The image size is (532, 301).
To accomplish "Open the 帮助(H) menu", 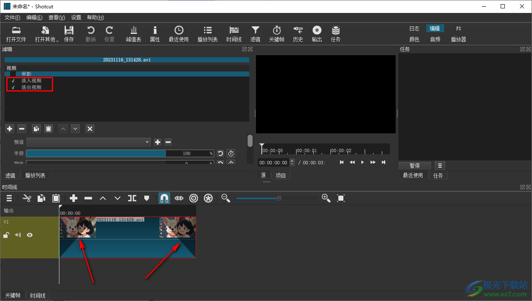I will click(95, 18).
